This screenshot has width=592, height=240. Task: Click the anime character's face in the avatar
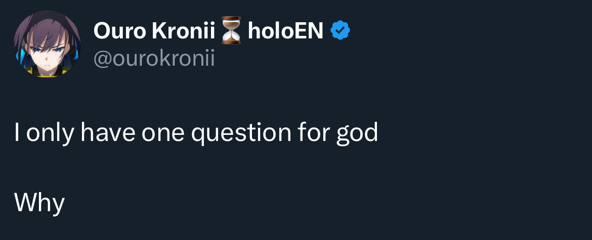[x=47, y=56]
